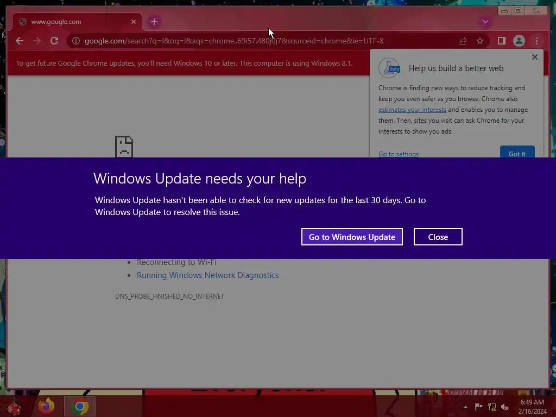Image resolution: width=556 pixels, height=417 pixels.
Task: Select the www.google.com tab
Action: click(x=77, y=22)
